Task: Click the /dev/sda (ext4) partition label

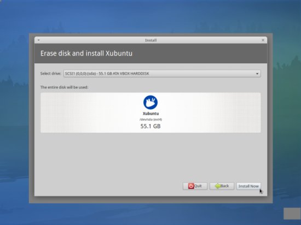Action: coord(150,120)
